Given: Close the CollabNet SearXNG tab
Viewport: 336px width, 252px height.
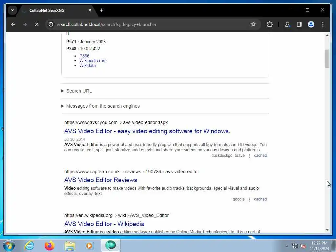Looking at the screenshot, I should [90, 10].
